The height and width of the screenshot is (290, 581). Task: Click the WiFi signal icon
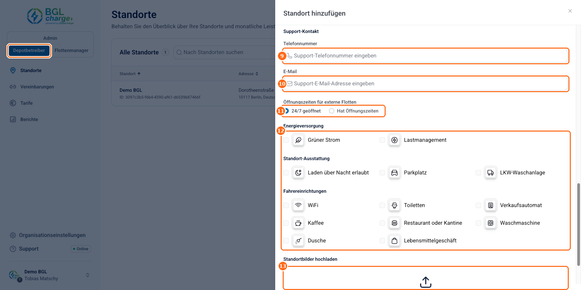tap(298, 205)
